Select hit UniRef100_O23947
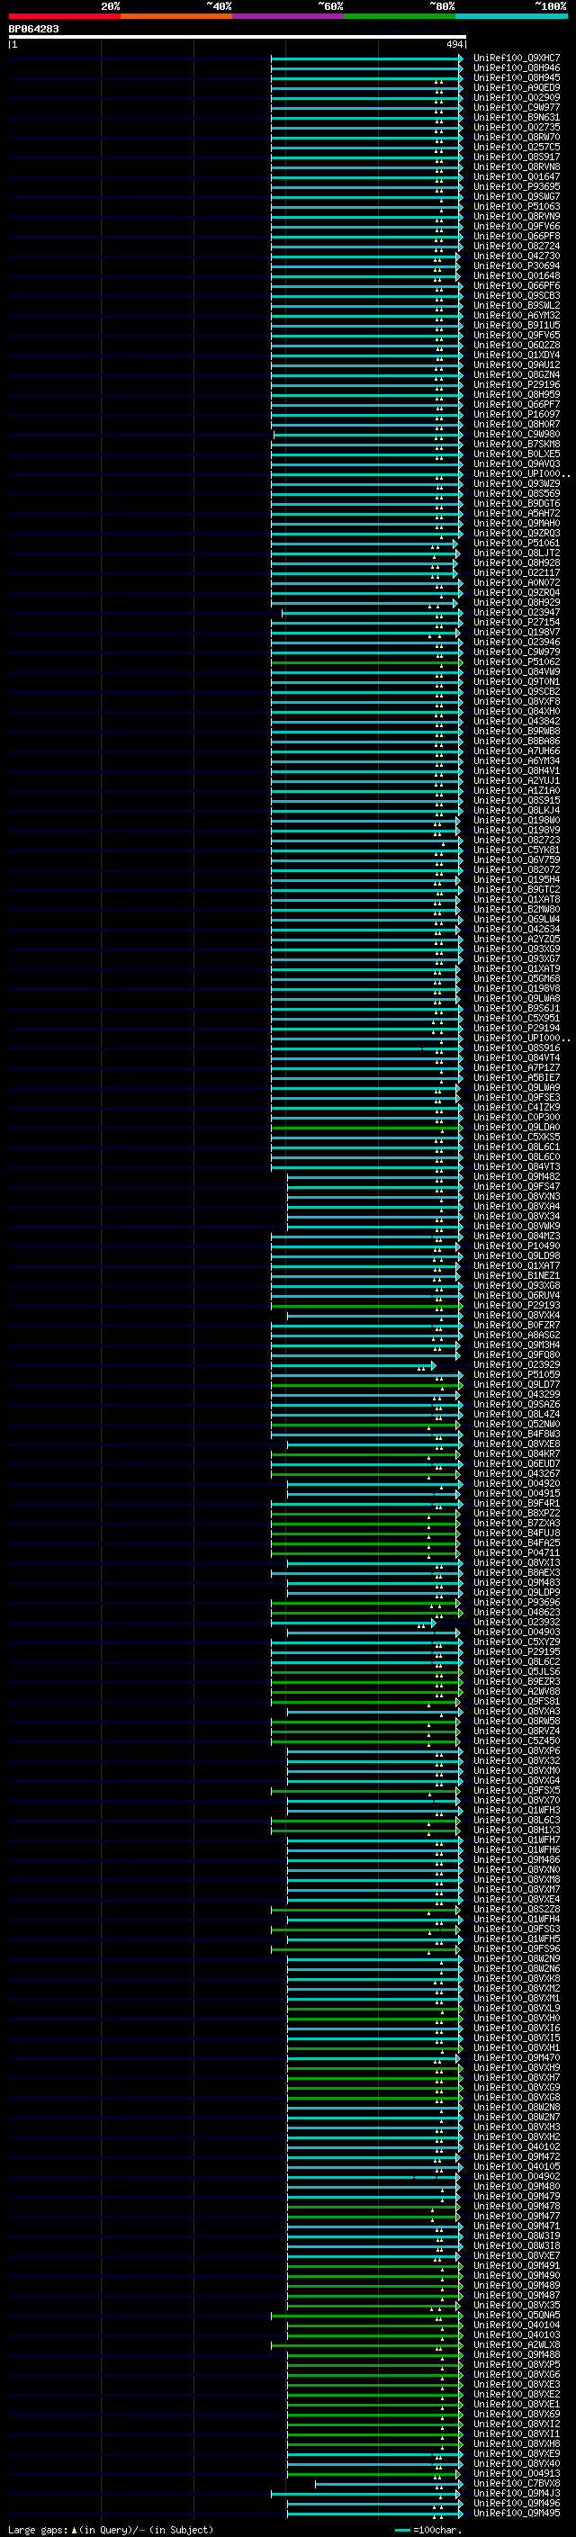Viewport: 576px width, 2537px height. [x=517, y=613]
